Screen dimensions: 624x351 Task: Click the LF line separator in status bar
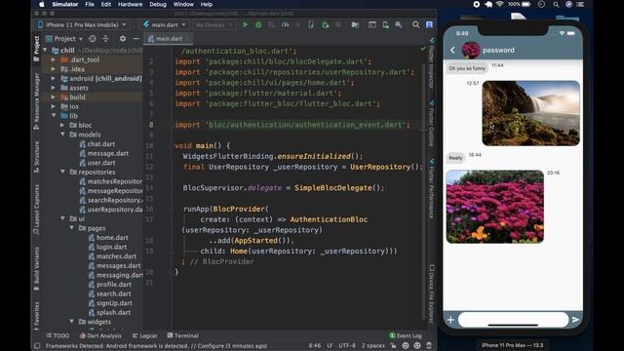pyautogui.click(x=330, y=346)
